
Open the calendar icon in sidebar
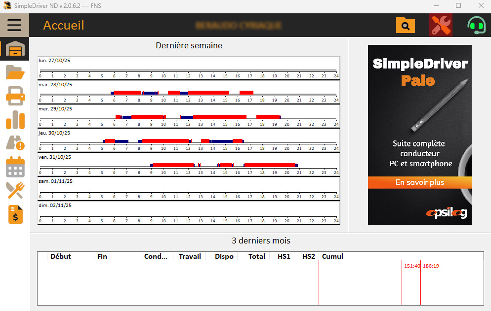coord(15,167)
